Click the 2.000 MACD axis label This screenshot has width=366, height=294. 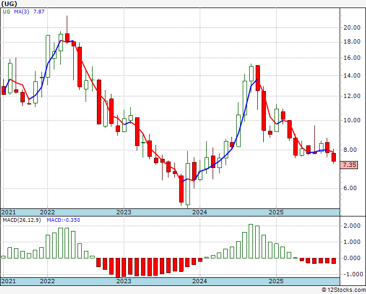pos(352,226)
